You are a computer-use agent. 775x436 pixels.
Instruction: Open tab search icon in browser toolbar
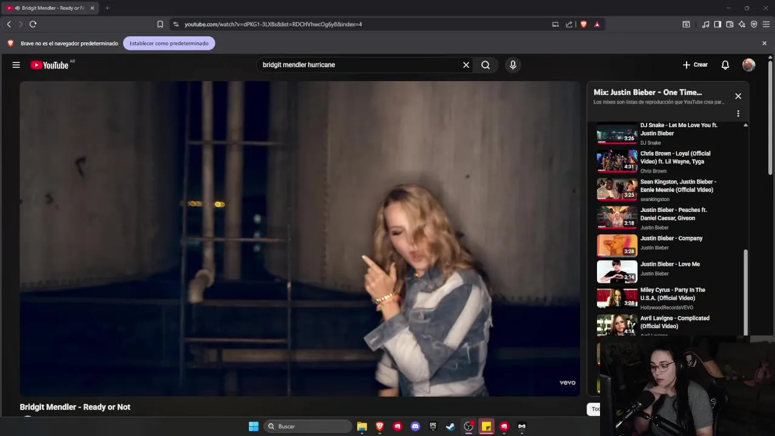tap(686, 24)
